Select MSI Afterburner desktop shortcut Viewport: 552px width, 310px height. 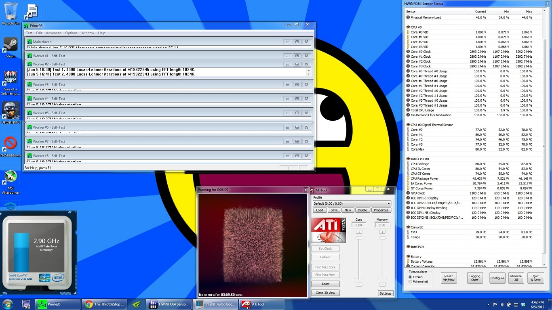pos(11,182)
